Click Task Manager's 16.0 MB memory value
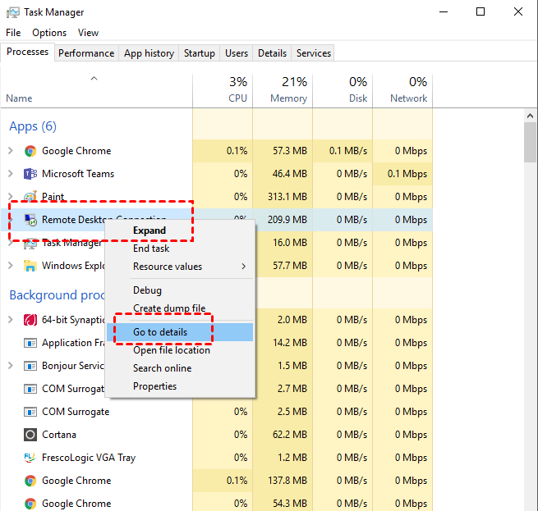 click(290, 243)
